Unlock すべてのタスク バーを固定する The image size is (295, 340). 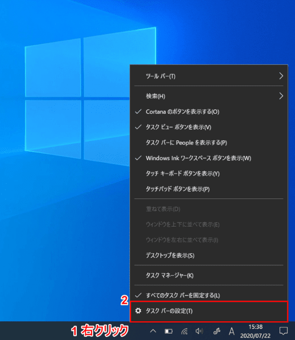209,295
